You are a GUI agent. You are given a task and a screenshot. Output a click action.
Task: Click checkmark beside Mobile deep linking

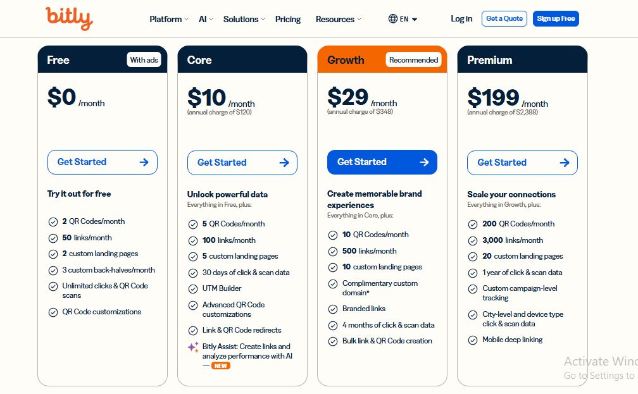(472, 340)
